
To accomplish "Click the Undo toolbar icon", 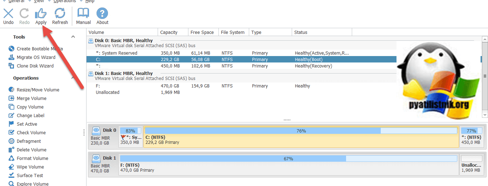I will point(8,14).
